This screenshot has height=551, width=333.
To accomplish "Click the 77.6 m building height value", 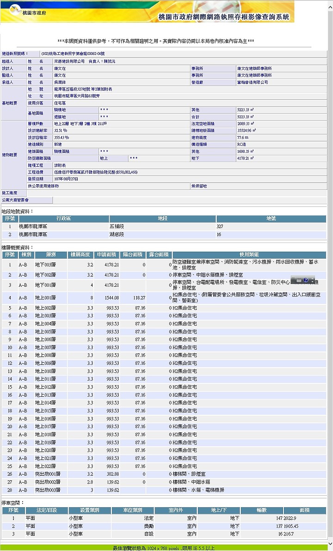I will point(242,137).
